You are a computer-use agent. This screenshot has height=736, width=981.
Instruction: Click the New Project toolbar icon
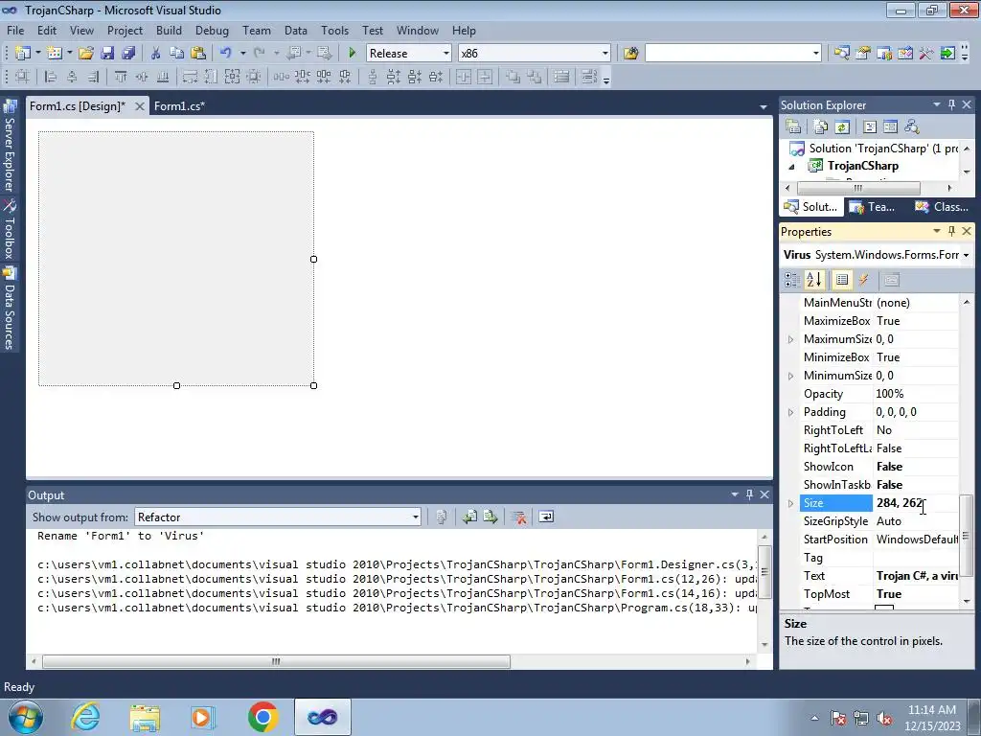click(x=23, y=54)
